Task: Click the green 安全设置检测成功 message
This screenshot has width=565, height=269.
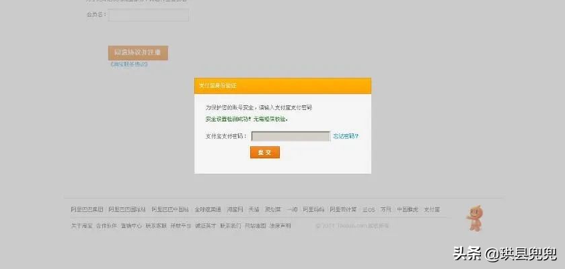Action: coord(248,119)
